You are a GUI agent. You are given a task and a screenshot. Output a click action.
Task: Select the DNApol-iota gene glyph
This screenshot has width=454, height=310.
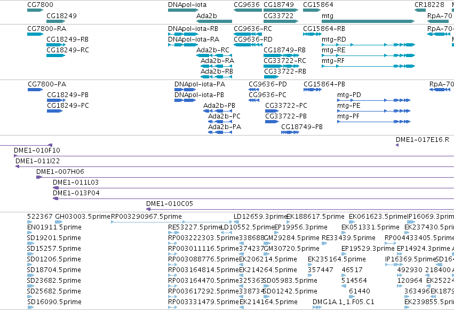(x=183, y=10)
